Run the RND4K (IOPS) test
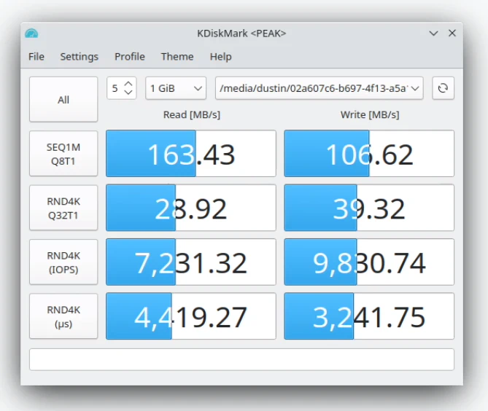 (63, 262)
